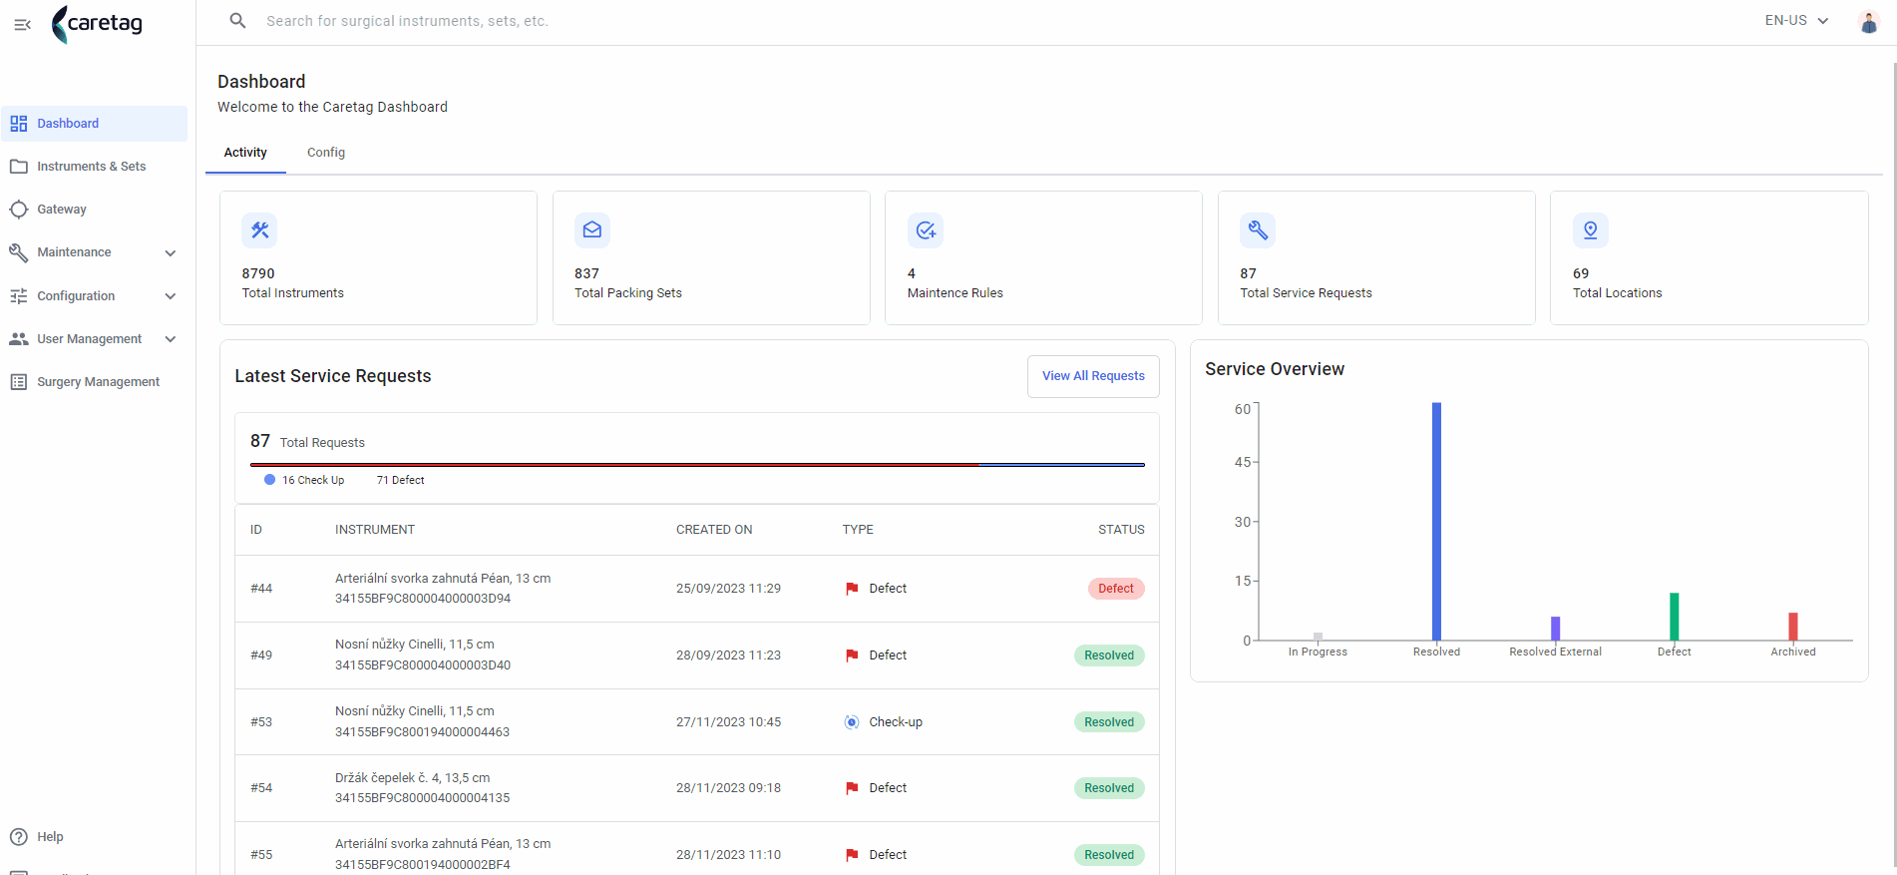Collapse the sidebar with the hamburger icon
This screenshot has width=1897, height=875.
(x=22, y=24)
